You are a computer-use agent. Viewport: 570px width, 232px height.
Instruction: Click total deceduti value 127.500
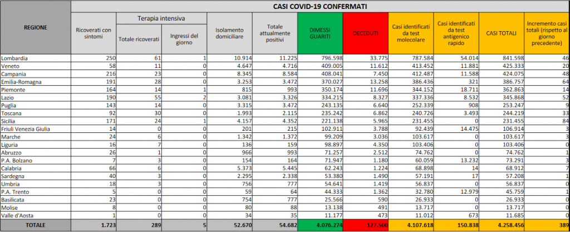(x=365, y=225)
